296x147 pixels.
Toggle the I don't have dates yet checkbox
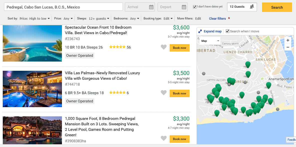[x=195, y=7]
